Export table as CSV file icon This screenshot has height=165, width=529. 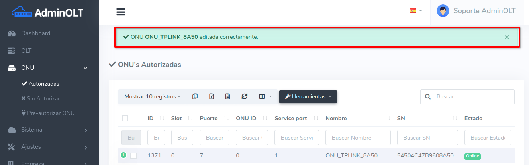tap(228, 96)
